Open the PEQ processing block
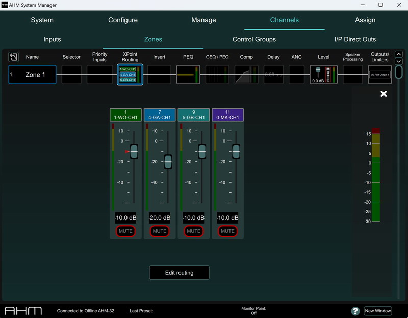The height and width of the screenshot is (318, 408). (x=188, y=75)
